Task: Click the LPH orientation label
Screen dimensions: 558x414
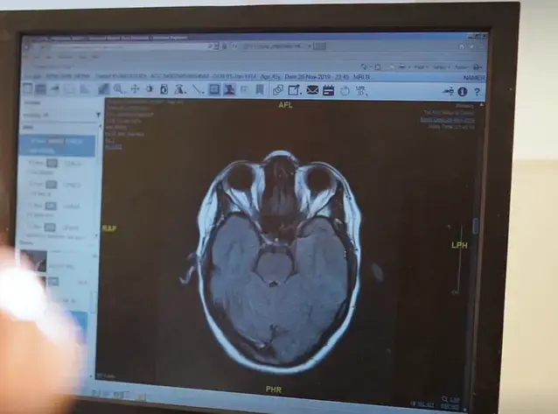Action: click(459, 245)
